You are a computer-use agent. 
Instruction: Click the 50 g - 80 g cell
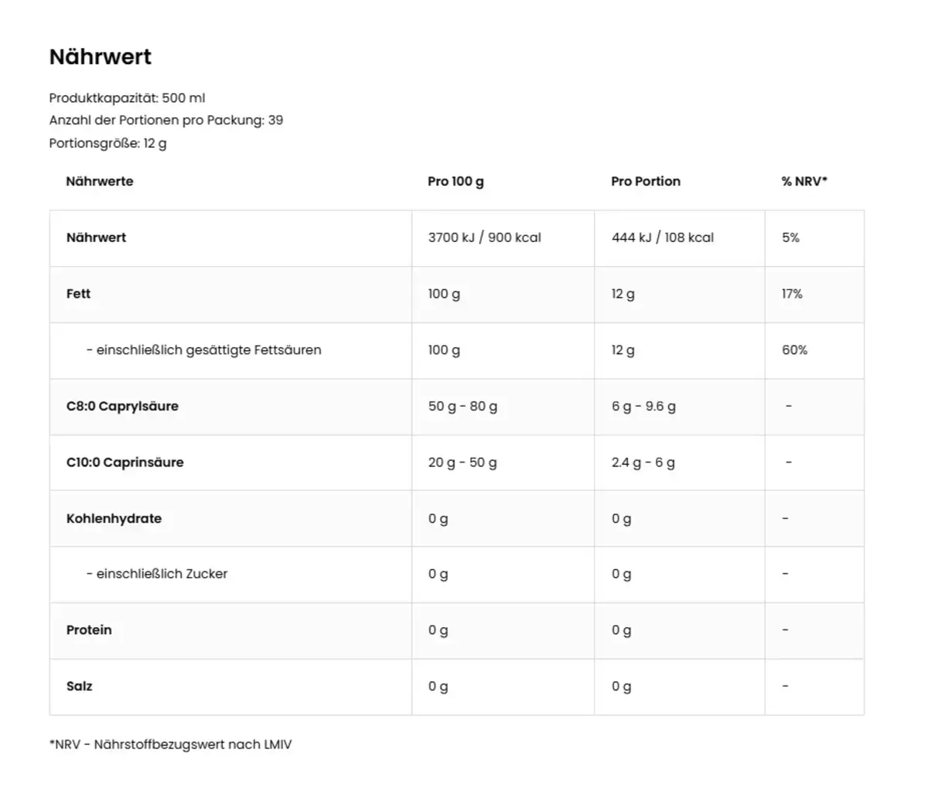tap(462, 407)
